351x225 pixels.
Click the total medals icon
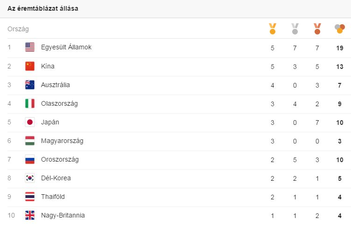(x=340, y=29)
